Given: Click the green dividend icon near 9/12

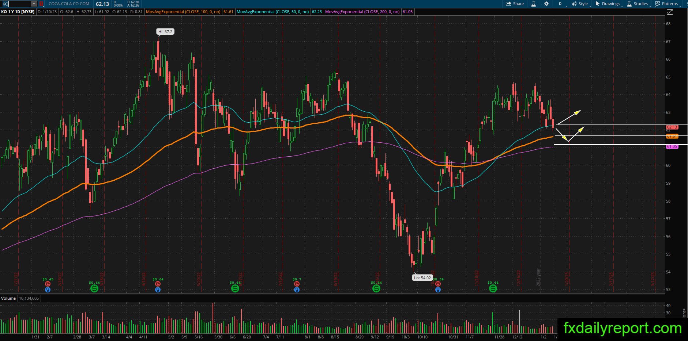Looking at the screenshot, I should (x=376, y=288).
